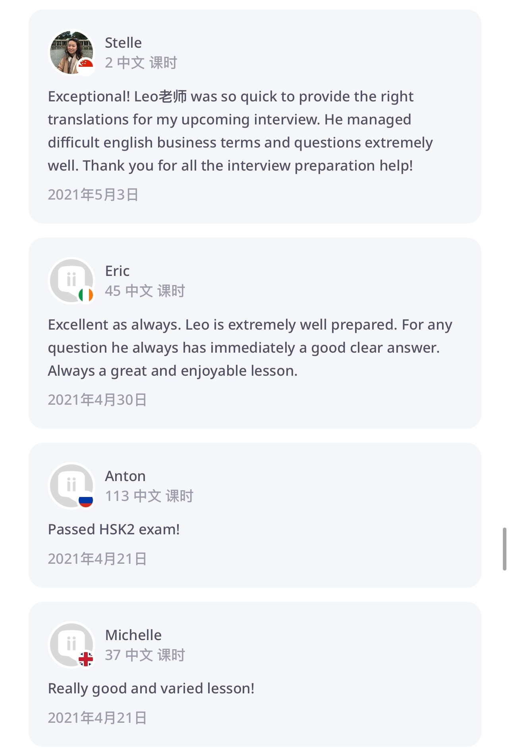510x753 pixels.
Task: Click the 2021年4月30日 review date
Action: pos(97,400)
